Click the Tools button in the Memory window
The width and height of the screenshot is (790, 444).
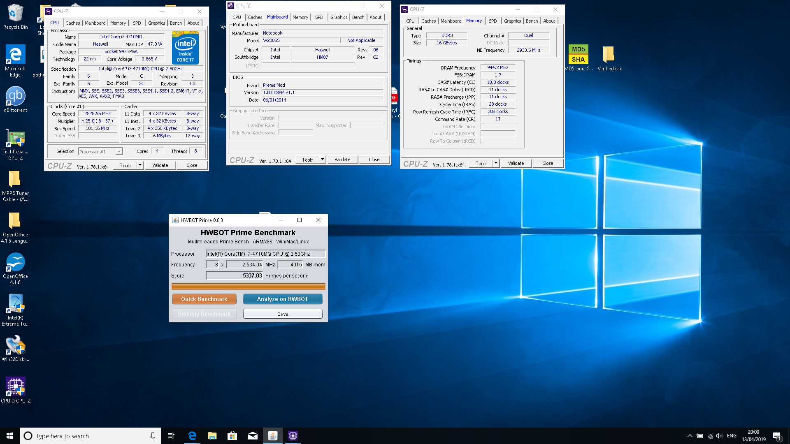coord(481,163)
